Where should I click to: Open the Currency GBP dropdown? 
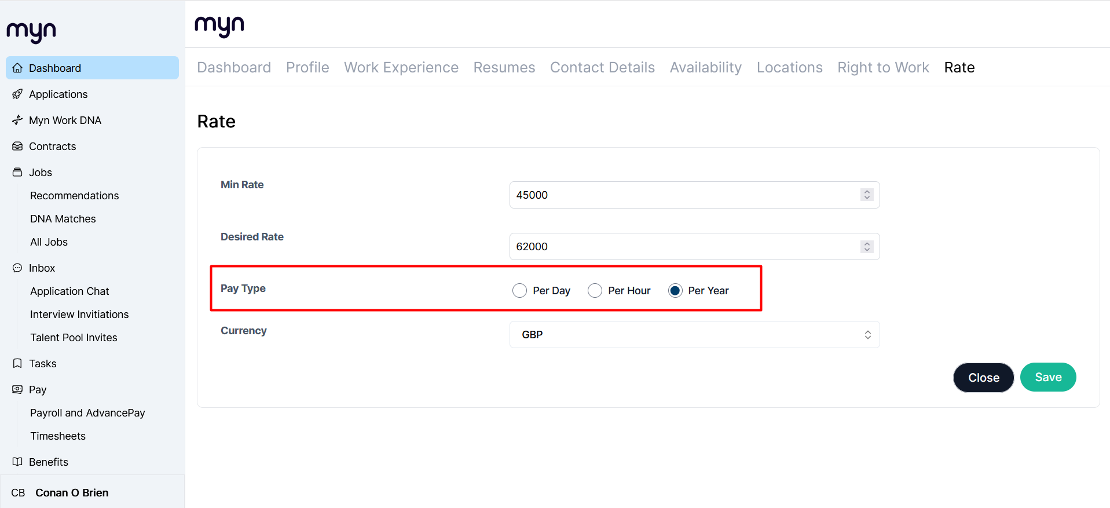694,334
